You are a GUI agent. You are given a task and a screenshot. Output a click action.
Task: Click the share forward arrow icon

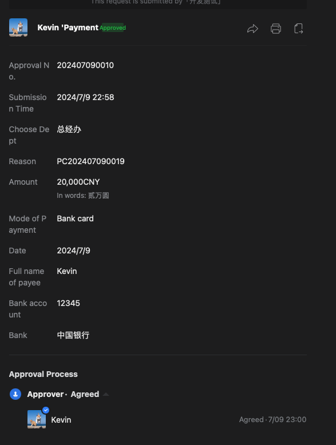(x=252, y=29)
